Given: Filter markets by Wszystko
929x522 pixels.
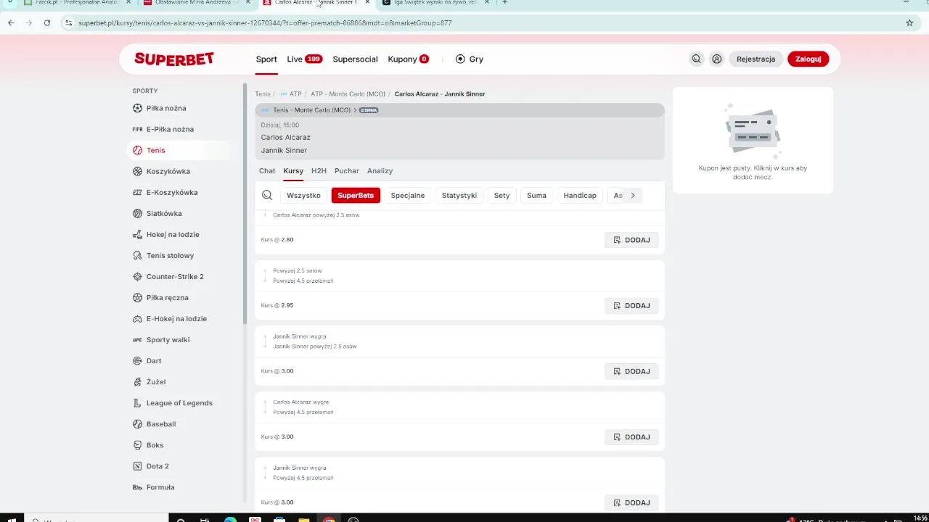Looking at the screenshot, I should point(303,195).
